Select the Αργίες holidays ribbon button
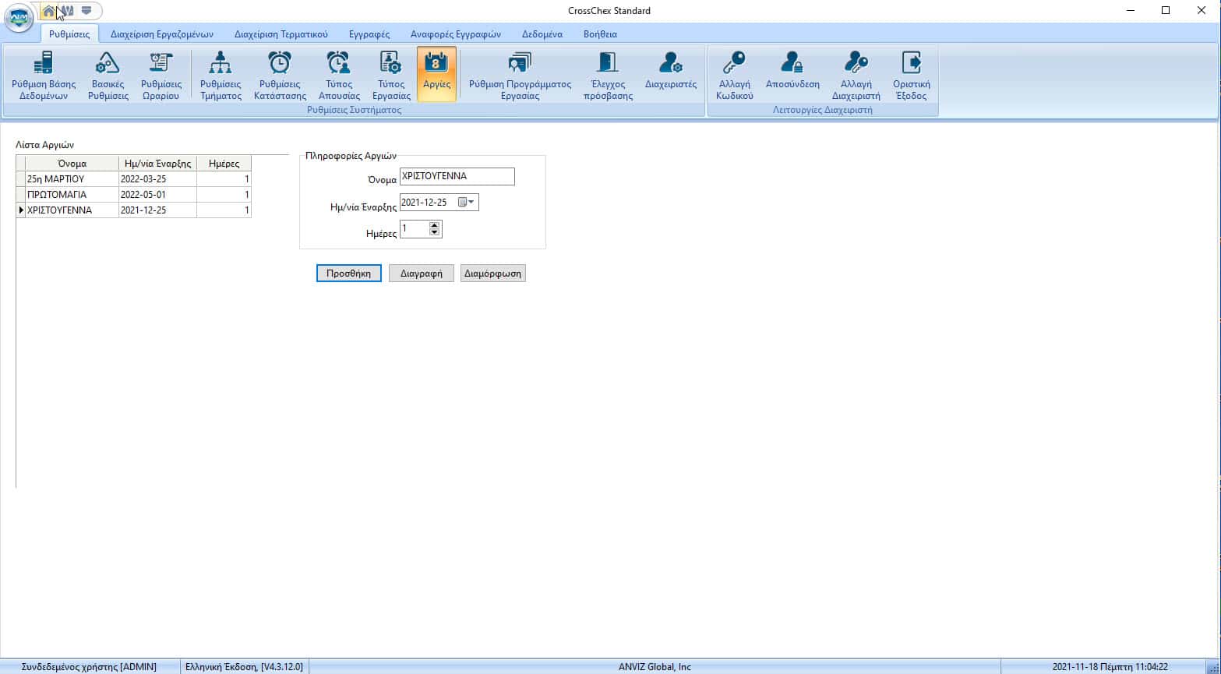The image size is (1221, 674). pos(436,74)
